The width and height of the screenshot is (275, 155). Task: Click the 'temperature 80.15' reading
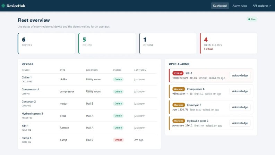(x=184, y=78)
